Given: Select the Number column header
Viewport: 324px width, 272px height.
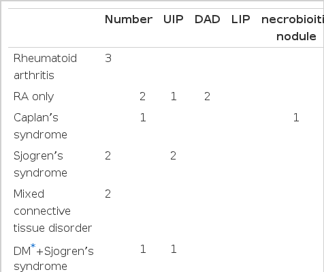Looking at the screenshot, I should [129, 19].
